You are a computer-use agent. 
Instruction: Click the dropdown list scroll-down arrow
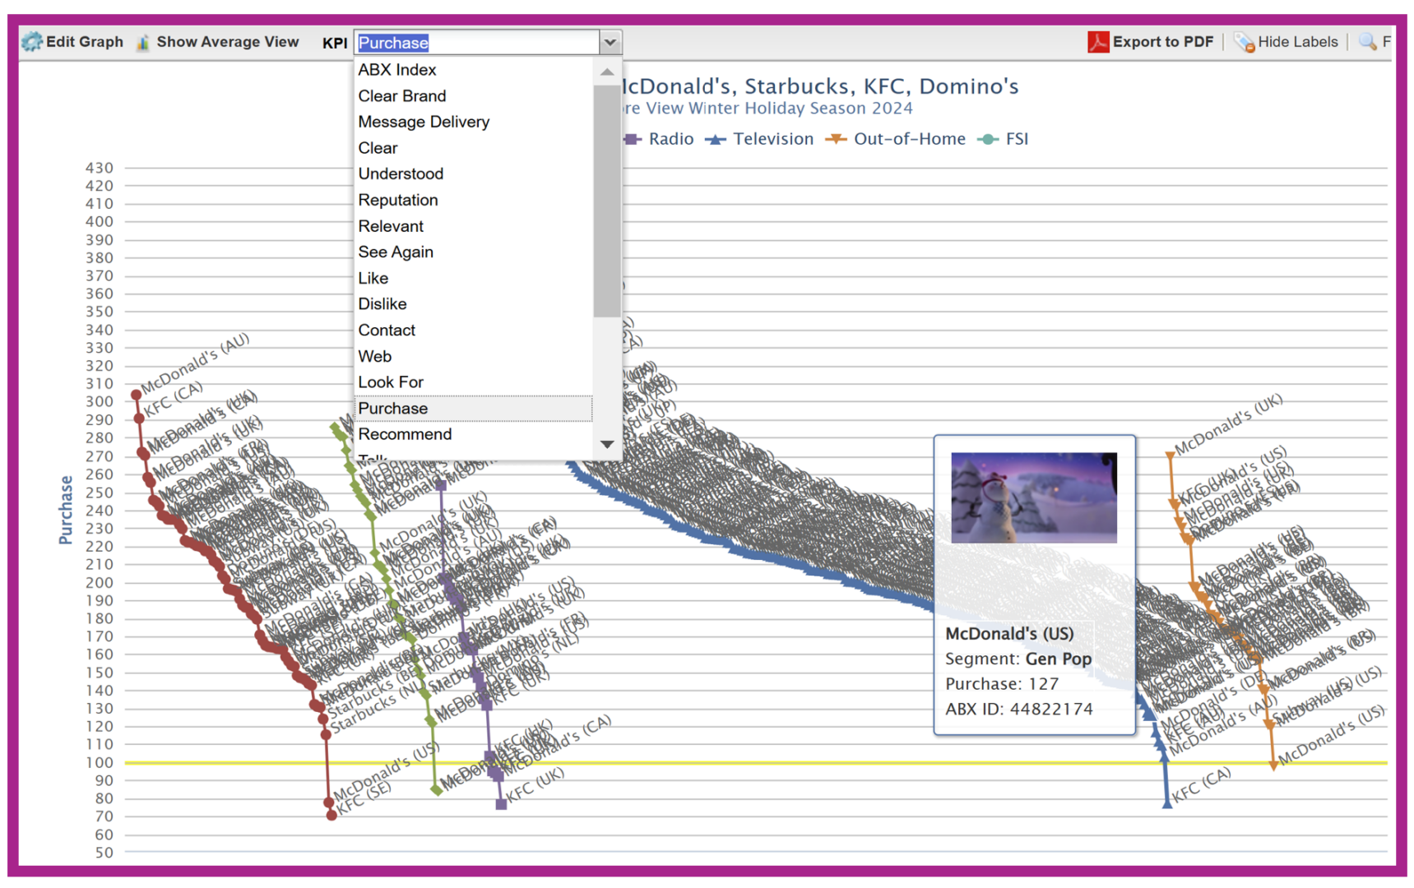tap(607, 445)
